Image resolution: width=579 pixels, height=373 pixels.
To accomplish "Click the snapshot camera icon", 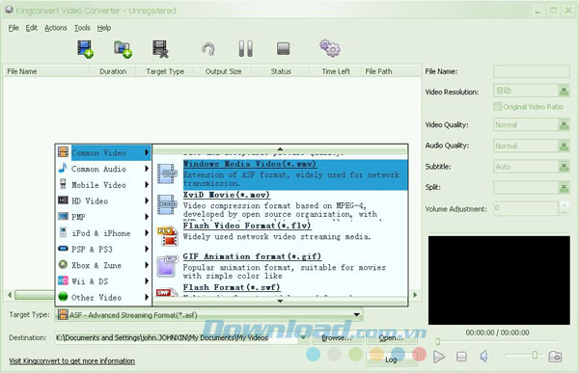I will pyautogui.click(x=555, y=357).
